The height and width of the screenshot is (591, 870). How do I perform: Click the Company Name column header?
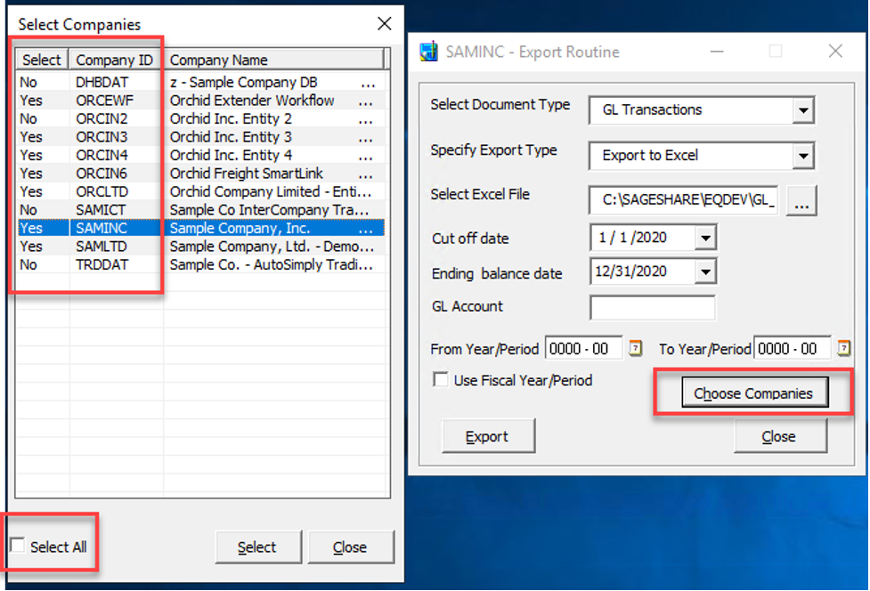pyautogui.click(x=274, y=61)
